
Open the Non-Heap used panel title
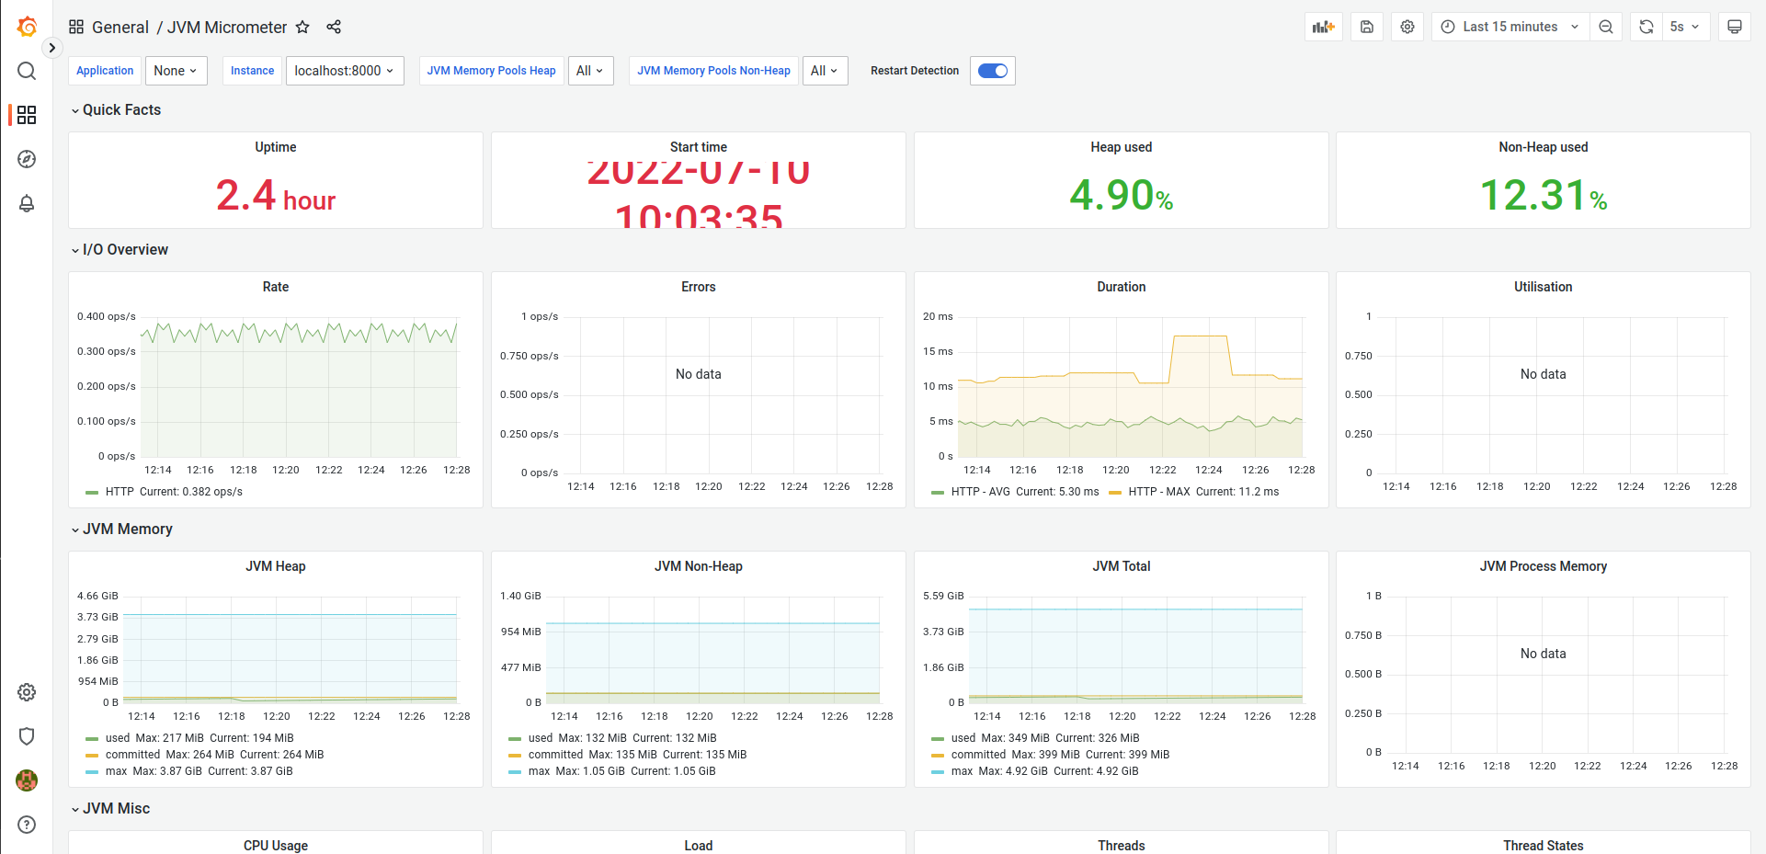tap(1543, 147)
